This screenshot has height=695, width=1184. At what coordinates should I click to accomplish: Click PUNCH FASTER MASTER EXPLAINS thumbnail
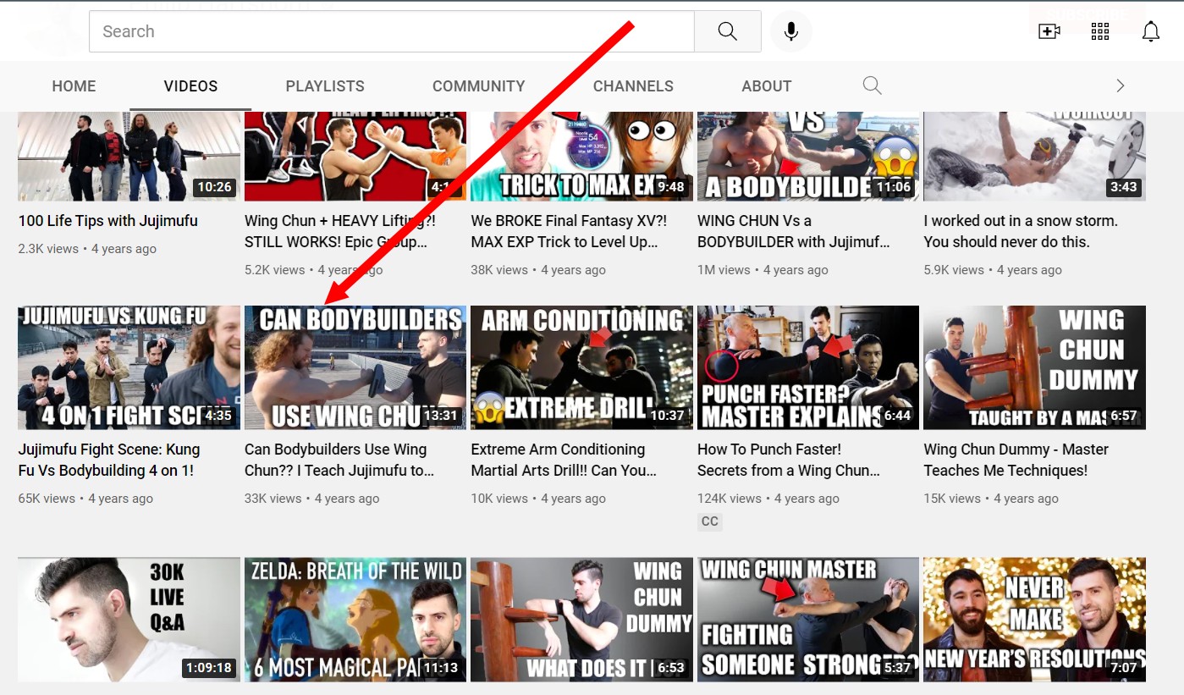[808, 368]
